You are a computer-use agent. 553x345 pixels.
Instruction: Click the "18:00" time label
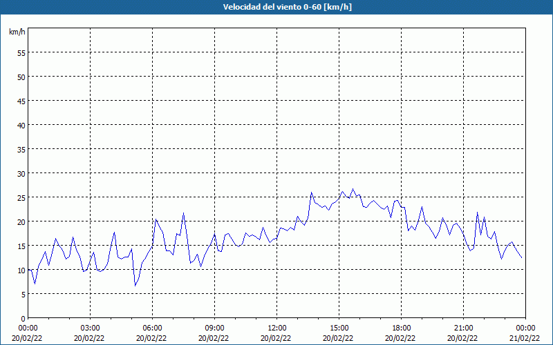[x=402, y=328]
